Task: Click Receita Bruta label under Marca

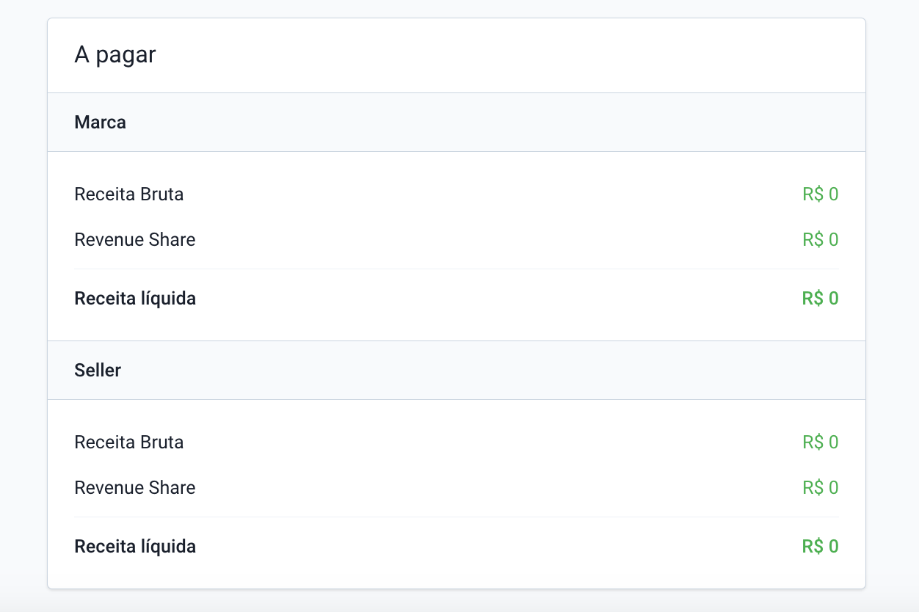Action: pos(129,194)
